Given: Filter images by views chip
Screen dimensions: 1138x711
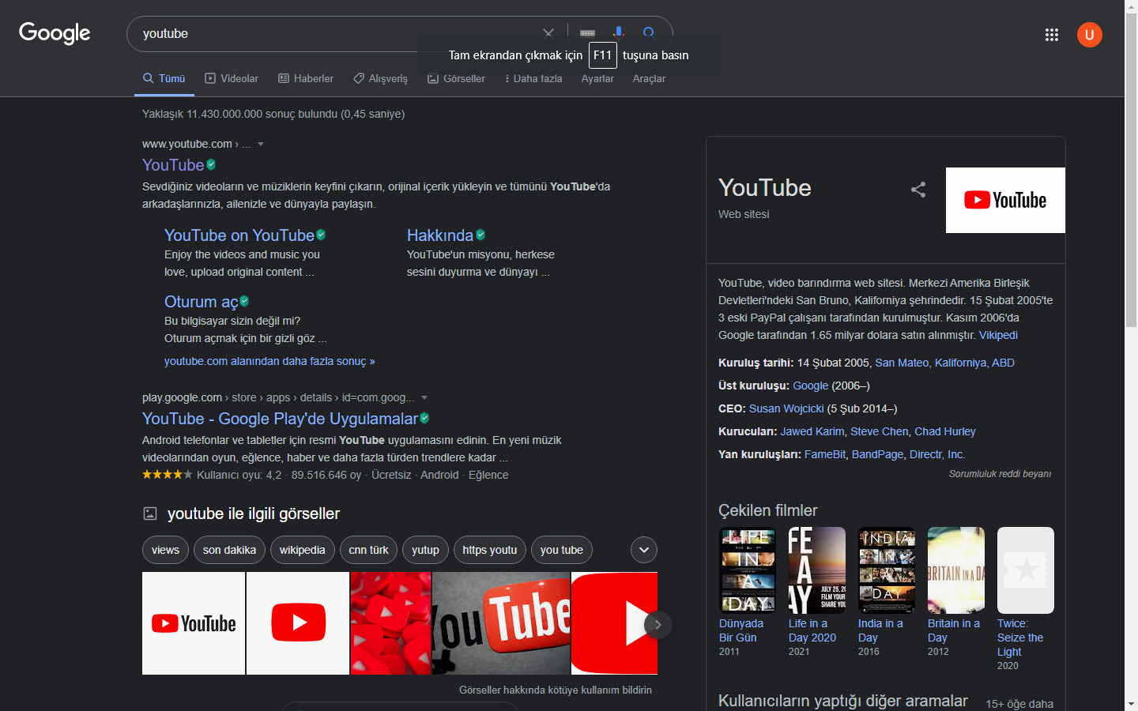Looking at the screenshot, I should pos(165,550).
